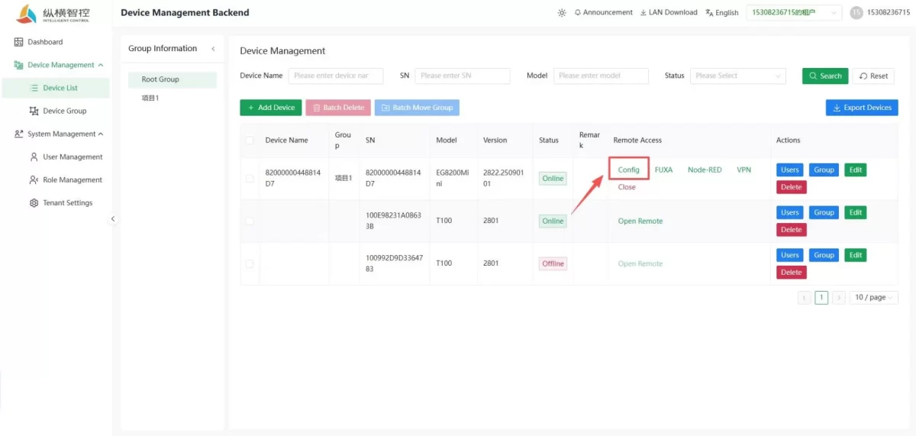Open the 10 / page size dropdown
916x436 pixels.
click(874, 298)
